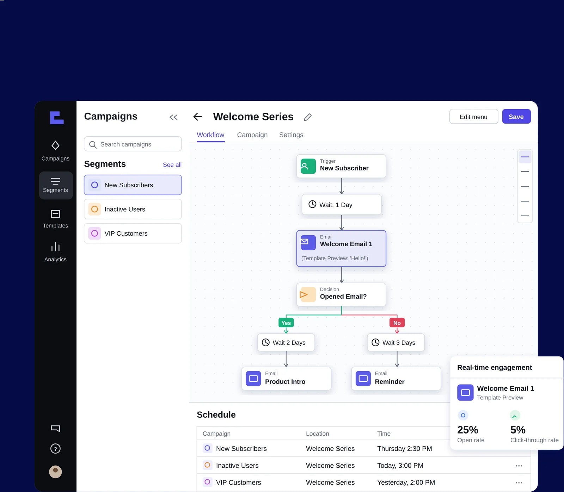564x492 pixels.
Task: Switch to the Workflow tab
Action: click(210, 135)
